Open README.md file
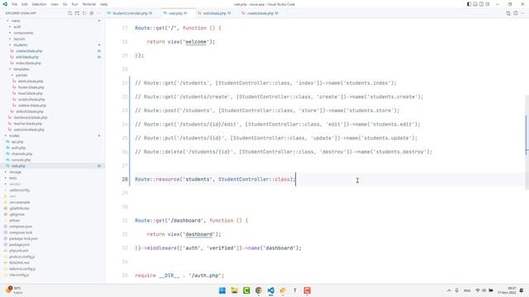 pyautogui.click(x=19, y=263)
